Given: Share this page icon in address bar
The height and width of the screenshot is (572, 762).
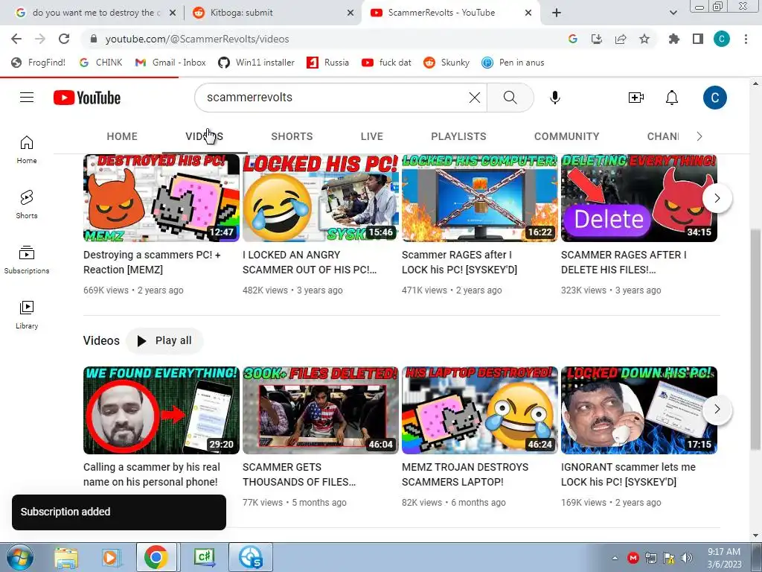Looking at the screenshot, I should click(621, 39).
